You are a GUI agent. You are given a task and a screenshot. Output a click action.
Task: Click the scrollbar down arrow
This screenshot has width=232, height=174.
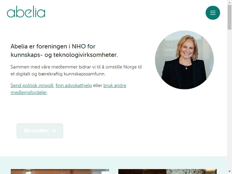click(229, 172)
